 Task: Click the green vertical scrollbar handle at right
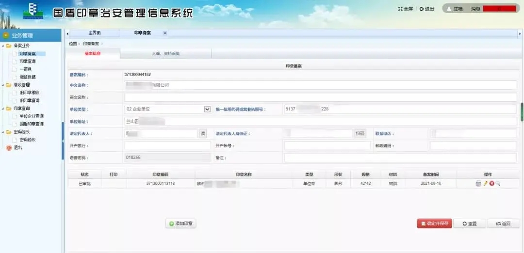(x=522, y=111)
